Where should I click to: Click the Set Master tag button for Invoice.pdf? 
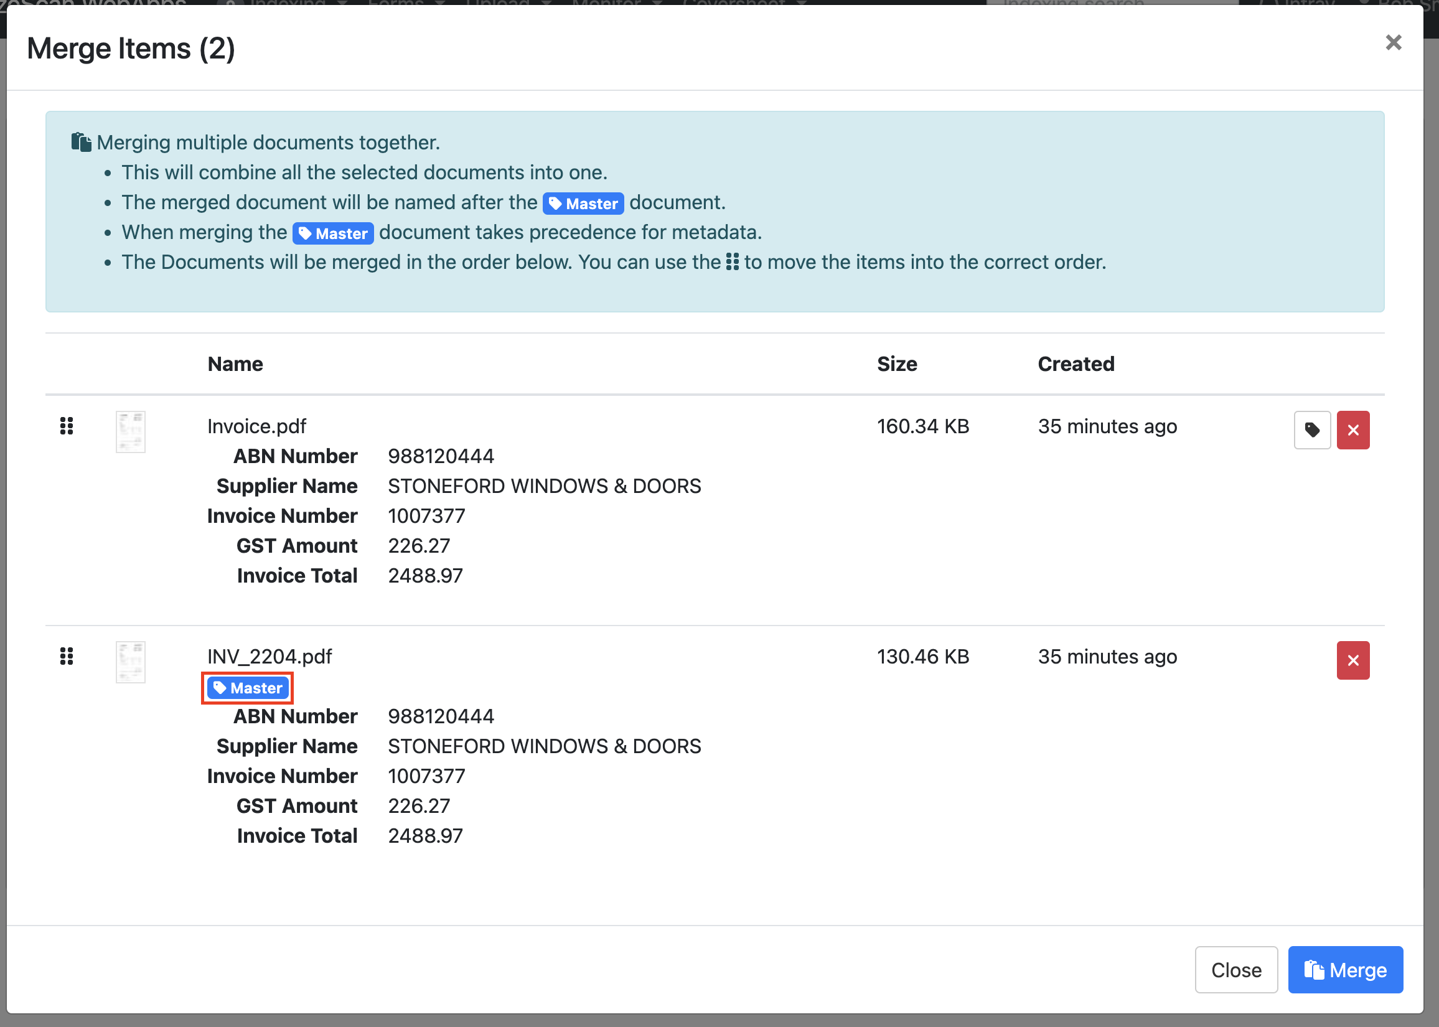point(1312,430)
